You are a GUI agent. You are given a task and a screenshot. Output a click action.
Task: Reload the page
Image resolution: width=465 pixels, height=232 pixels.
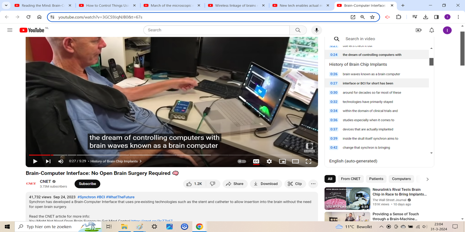point(28,17)
